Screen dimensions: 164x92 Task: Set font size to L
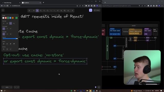[x=11, y=23]
